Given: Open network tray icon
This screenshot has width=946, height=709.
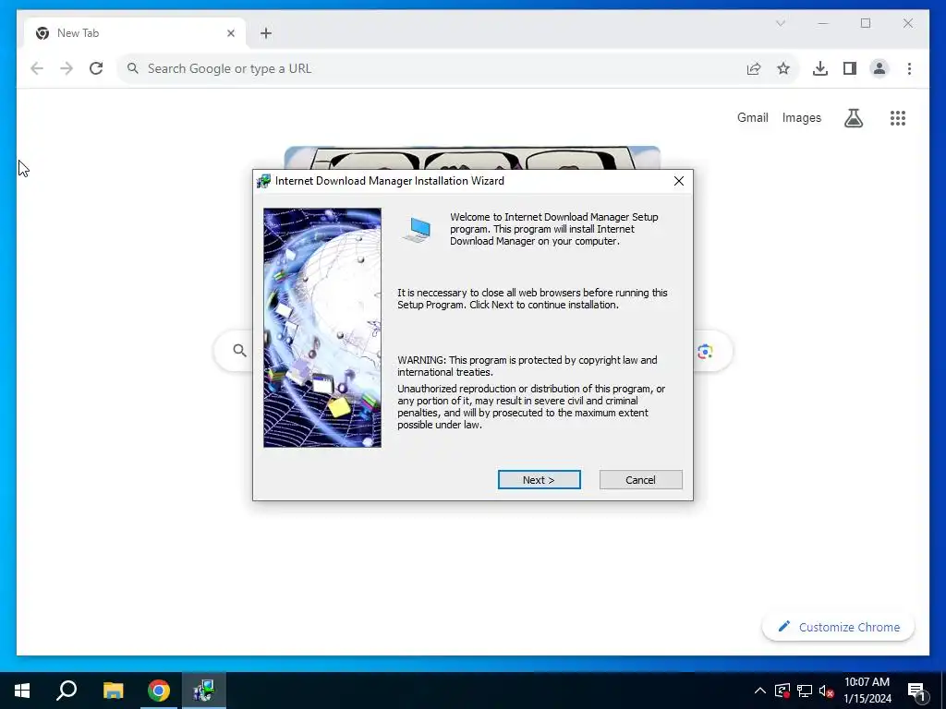Looking at the screenshot, I should [x=805, y=691].
